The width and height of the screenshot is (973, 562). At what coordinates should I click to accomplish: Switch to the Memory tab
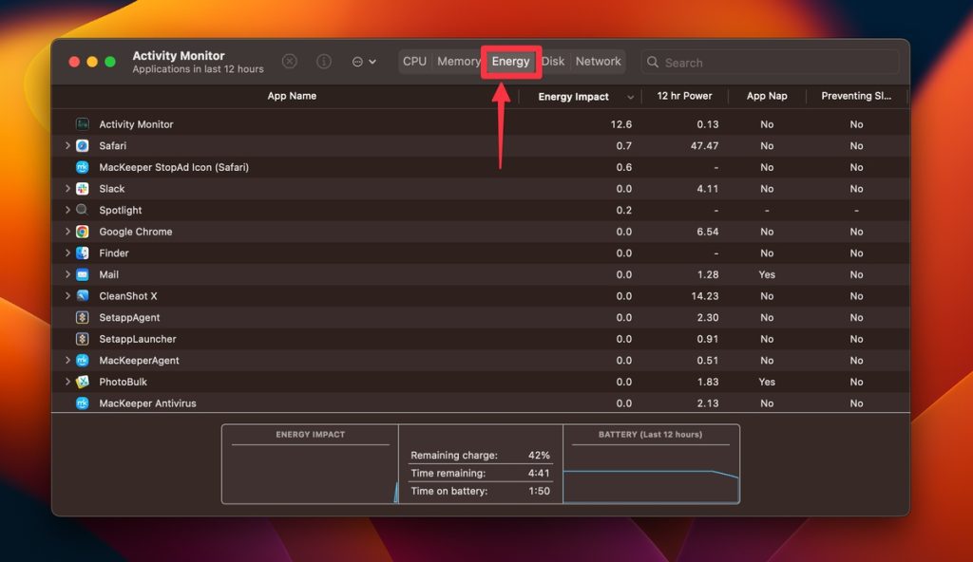click(x=458, y=62)
